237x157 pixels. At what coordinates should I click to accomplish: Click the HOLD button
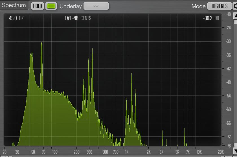point(38,6)
